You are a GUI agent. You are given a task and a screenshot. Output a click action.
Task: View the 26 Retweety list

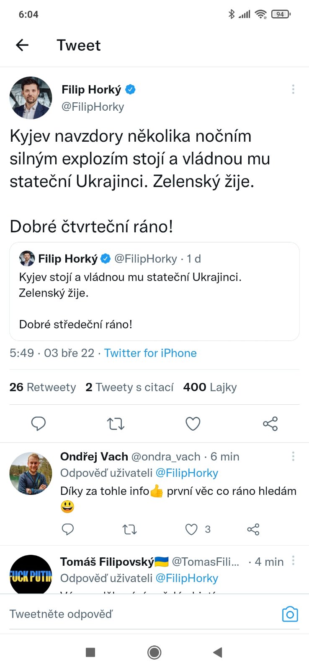(x=43, y=387)
